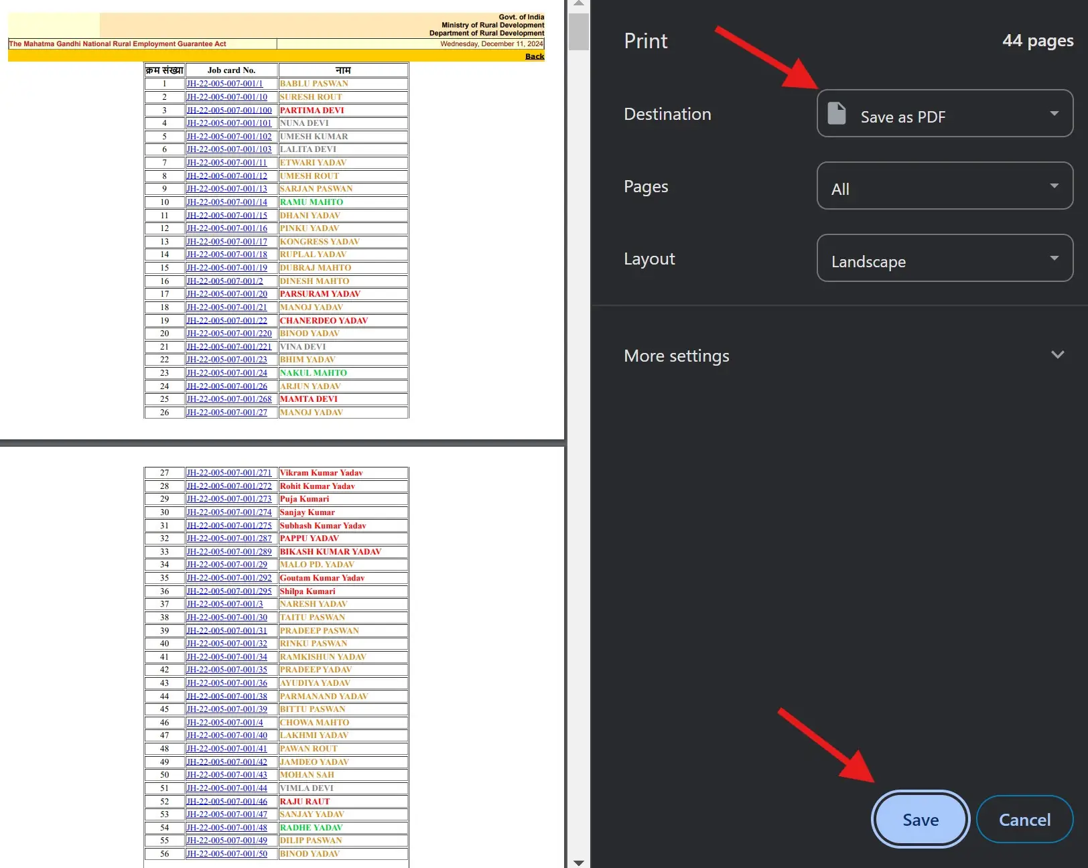Open job card JH-22-005-007-001/46 link
The image size is (1088, 868).
pyautogui.click(x=226, y=802)
